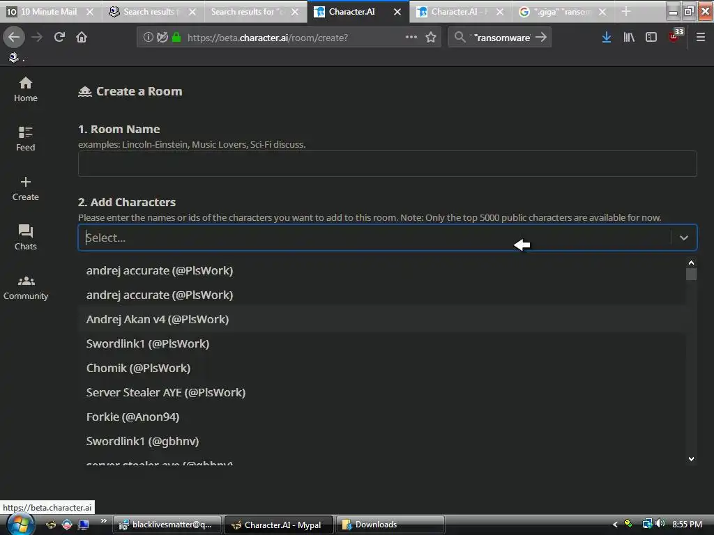
Task: Click the taskbar clock 8:55 PM
Action: tap(687, 524)
